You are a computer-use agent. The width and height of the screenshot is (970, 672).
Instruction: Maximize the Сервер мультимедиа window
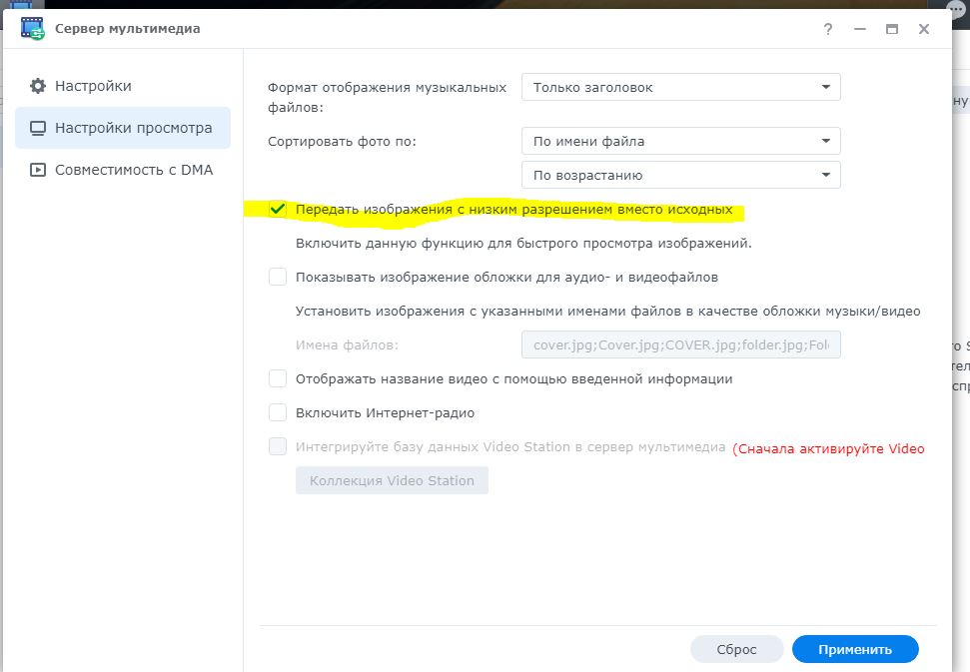pyautogui.click(x=892, y=30)
